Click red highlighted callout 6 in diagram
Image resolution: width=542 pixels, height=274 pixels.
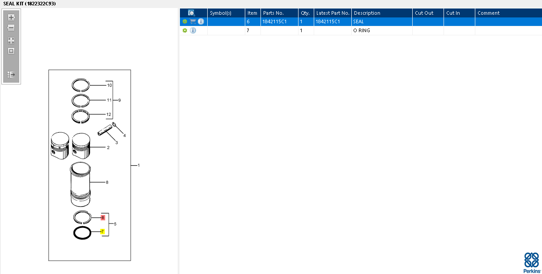[x=102, y=217]
